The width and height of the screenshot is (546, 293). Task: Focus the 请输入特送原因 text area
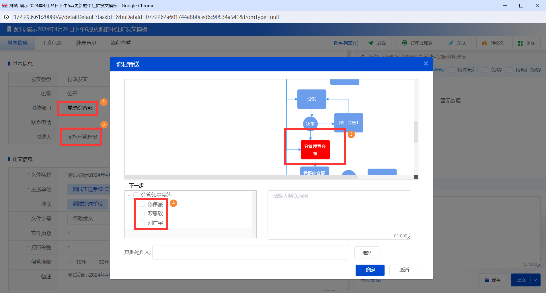339,215
